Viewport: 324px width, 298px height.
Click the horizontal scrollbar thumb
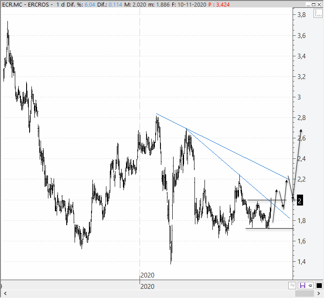tap(304, 293)
